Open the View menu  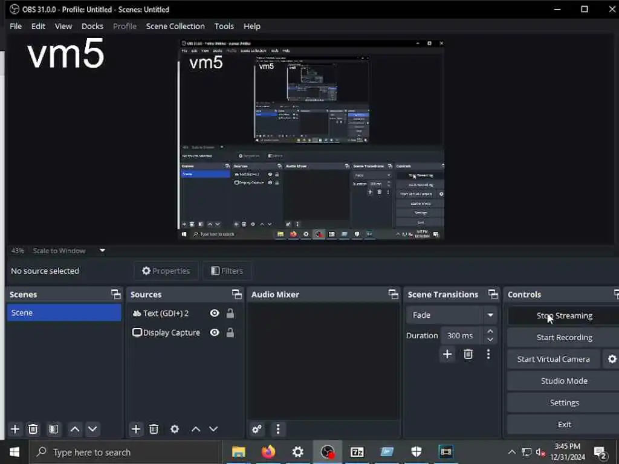63,26
